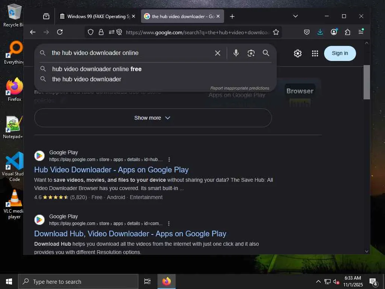Click Sign in button
The height and width of the screenshot is (289, 385).
pyautogui.click(x=340, y=53)
